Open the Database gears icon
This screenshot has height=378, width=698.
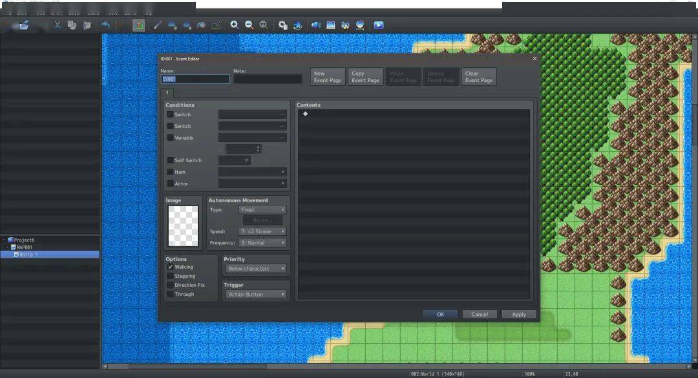pyautogui.click(x=282, y=25)
